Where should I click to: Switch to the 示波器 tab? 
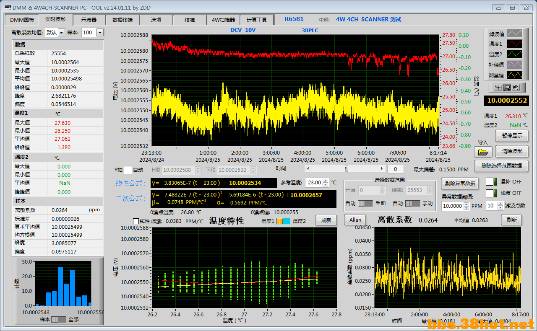click(x=89, y=20)
